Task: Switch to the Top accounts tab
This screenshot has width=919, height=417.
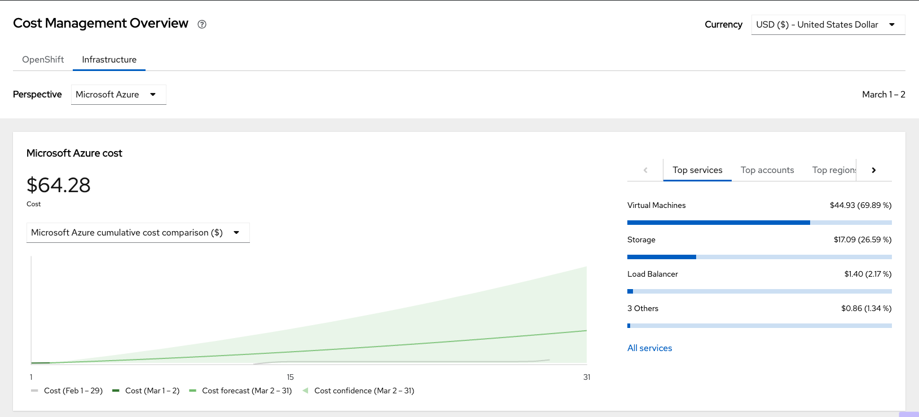Action: [x=767, y=170]
